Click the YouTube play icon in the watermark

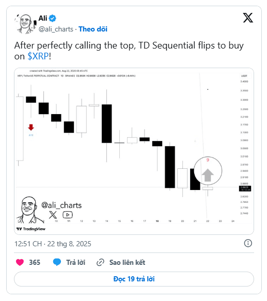(68, 215)
